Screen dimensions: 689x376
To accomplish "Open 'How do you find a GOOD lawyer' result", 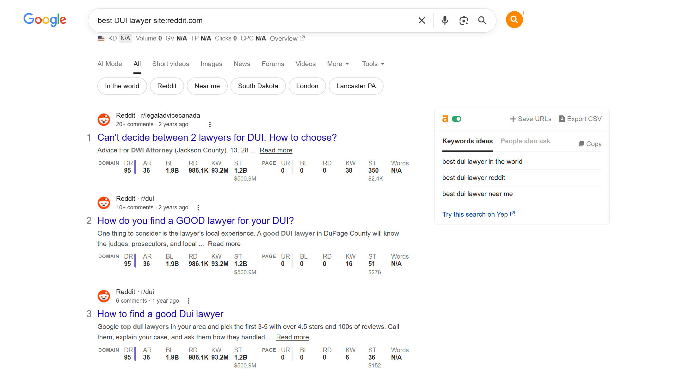I will (196, 221).
